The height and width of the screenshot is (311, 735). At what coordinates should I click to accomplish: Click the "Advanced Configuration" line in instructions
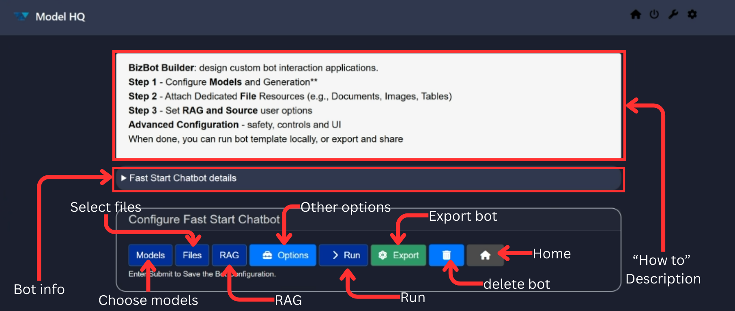[184, 125]
